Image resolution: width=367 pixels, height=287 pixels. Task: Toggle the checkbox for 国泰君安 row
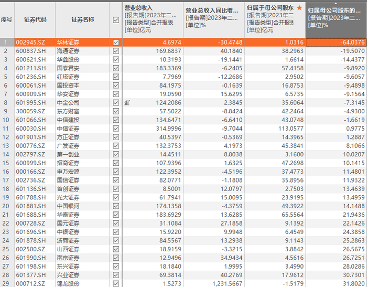[116, 68]
